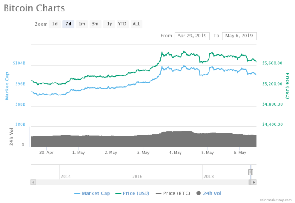Image resolution: width=295 pixels, height=203 pixels.
Task: Click the $88B market cap label
Action: point(20,104)
